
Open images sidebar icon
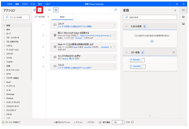183,24
